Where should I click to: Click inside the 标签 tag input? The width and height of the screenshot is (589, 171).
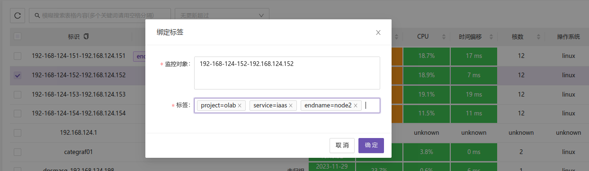pyautogui.click(x=287, y=106)
